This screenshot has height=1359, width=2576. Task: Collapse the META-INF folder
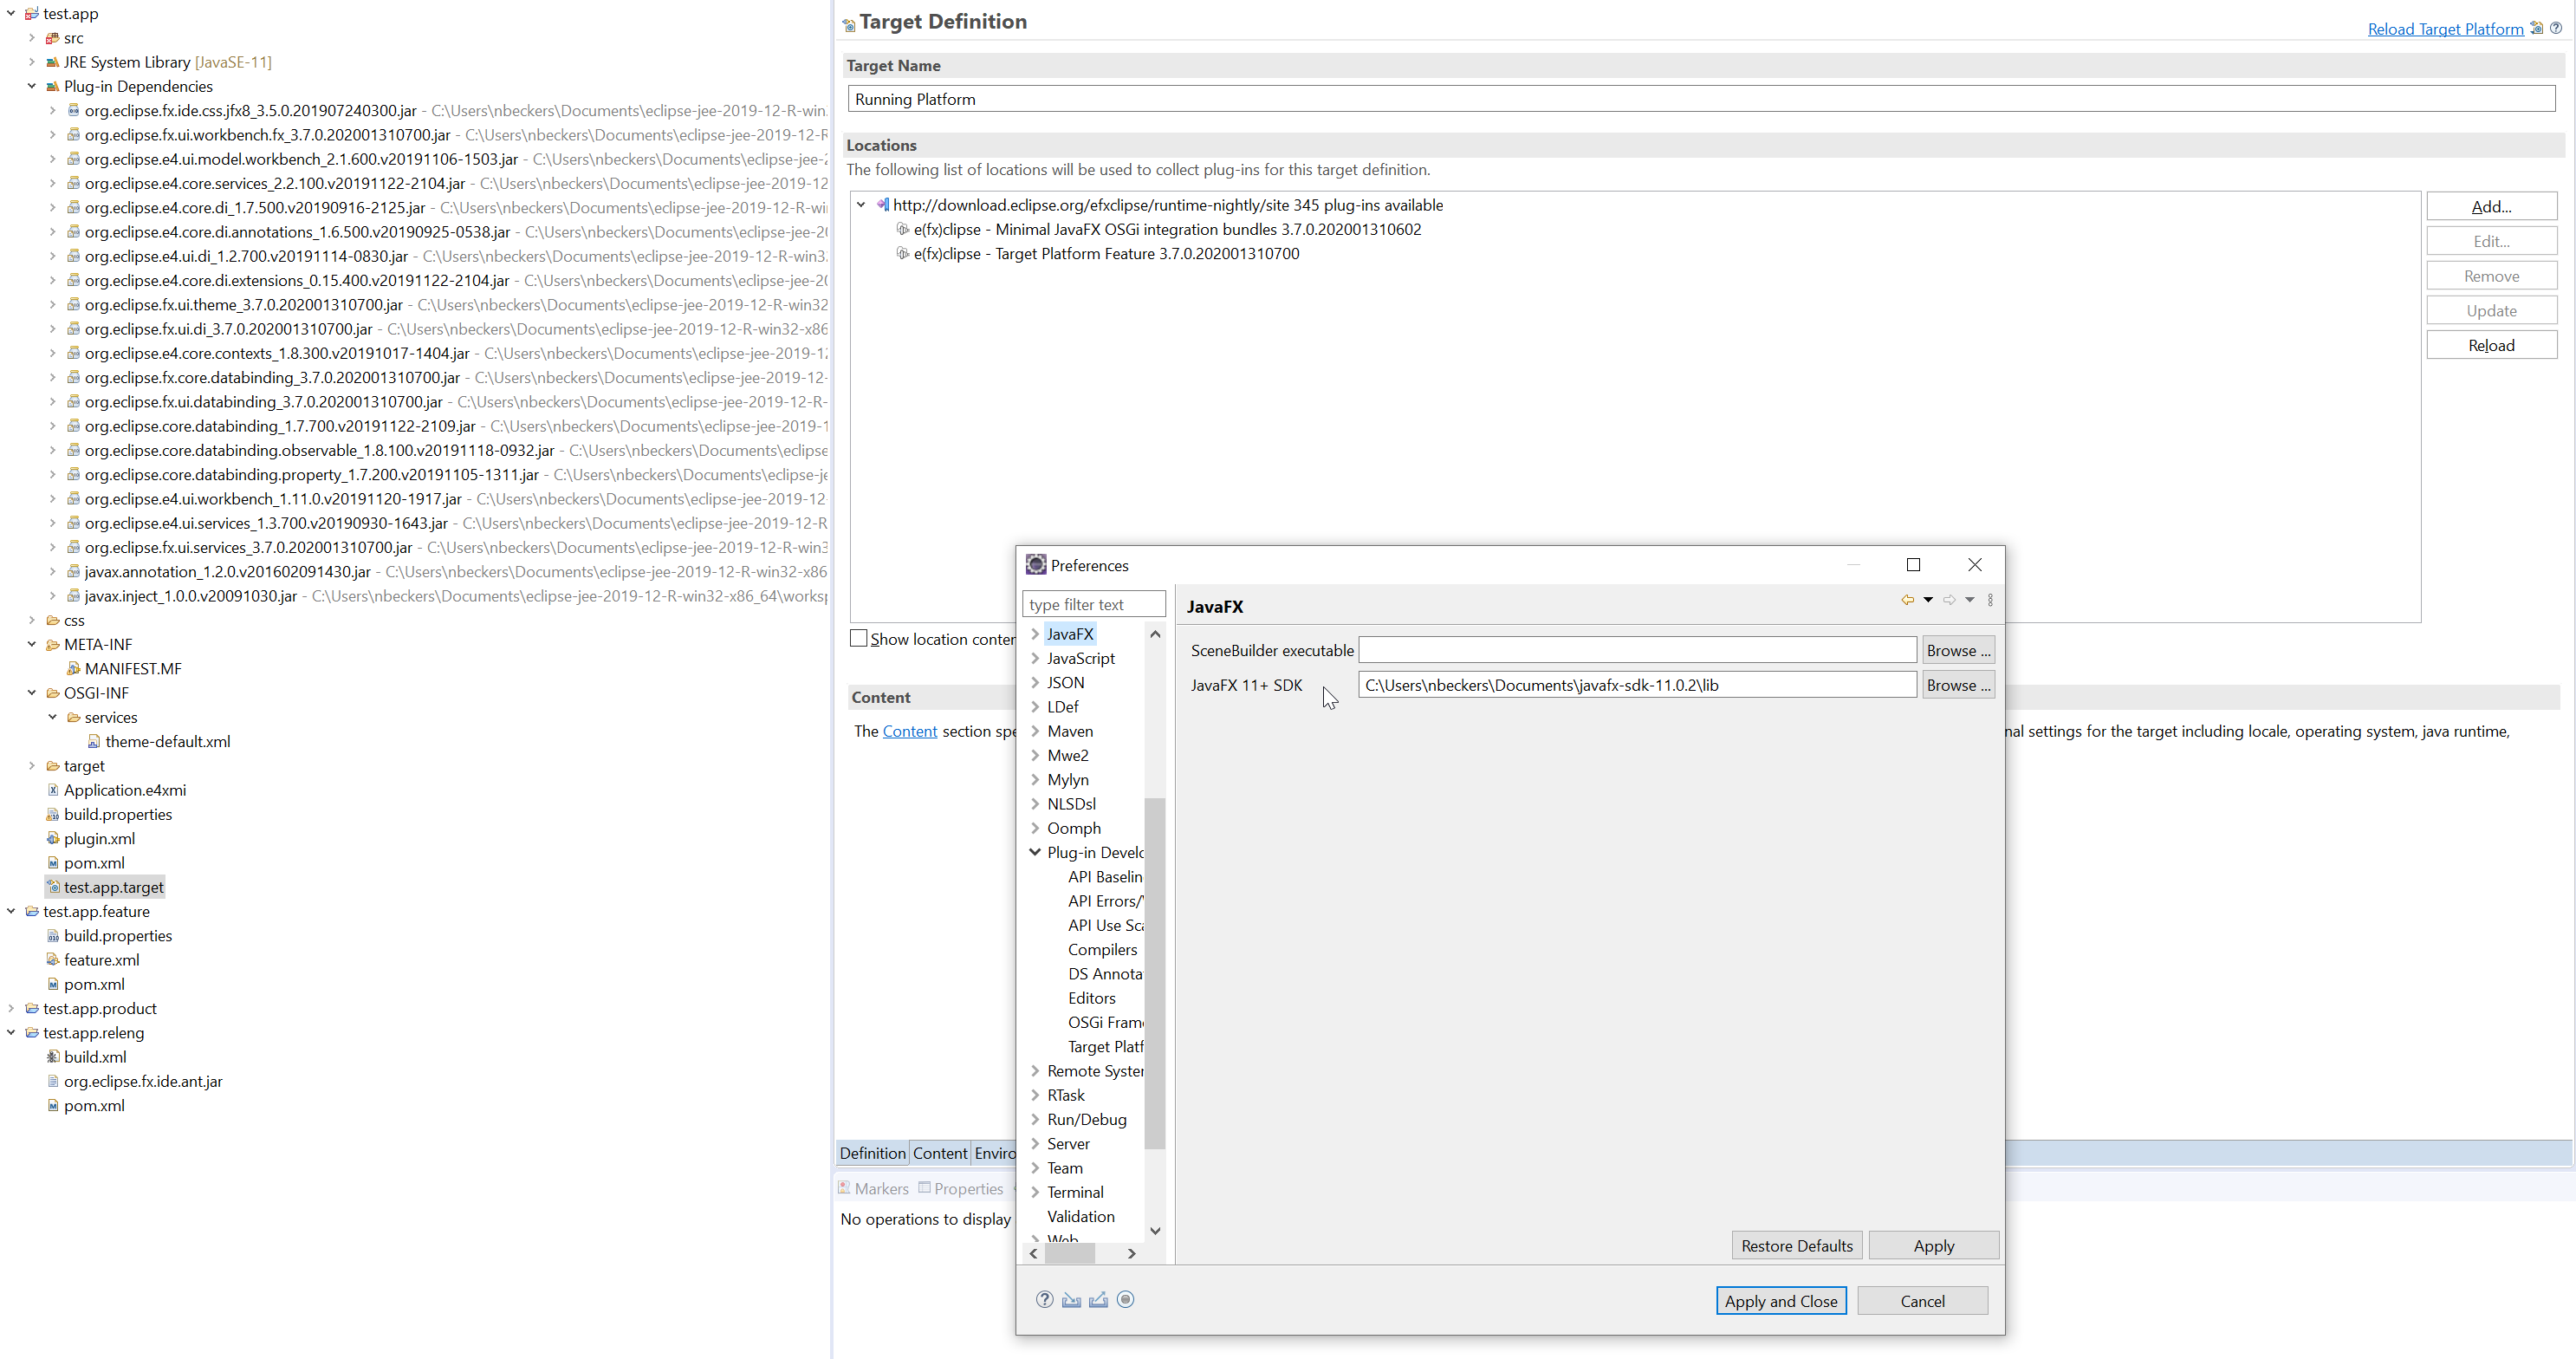tap(32, 644)
